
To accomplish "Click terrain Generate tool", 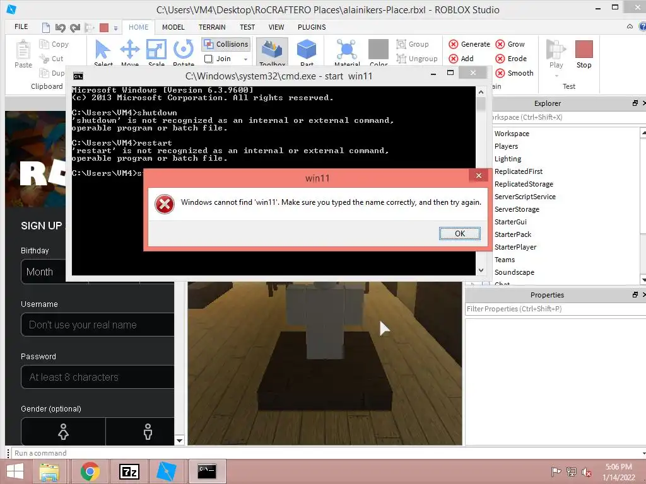I will point(469,44).
